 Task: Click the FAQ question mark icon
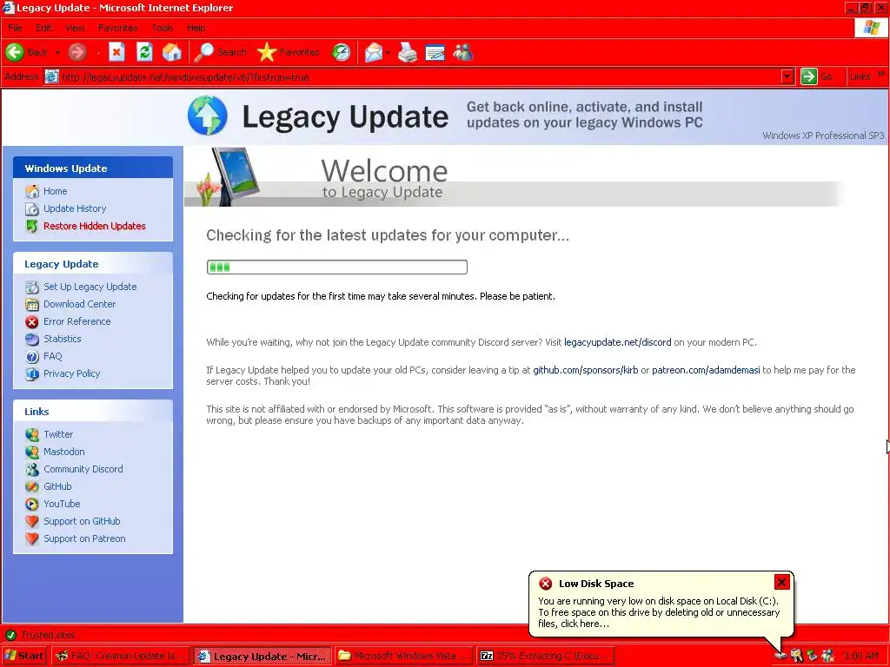(32, 357)
